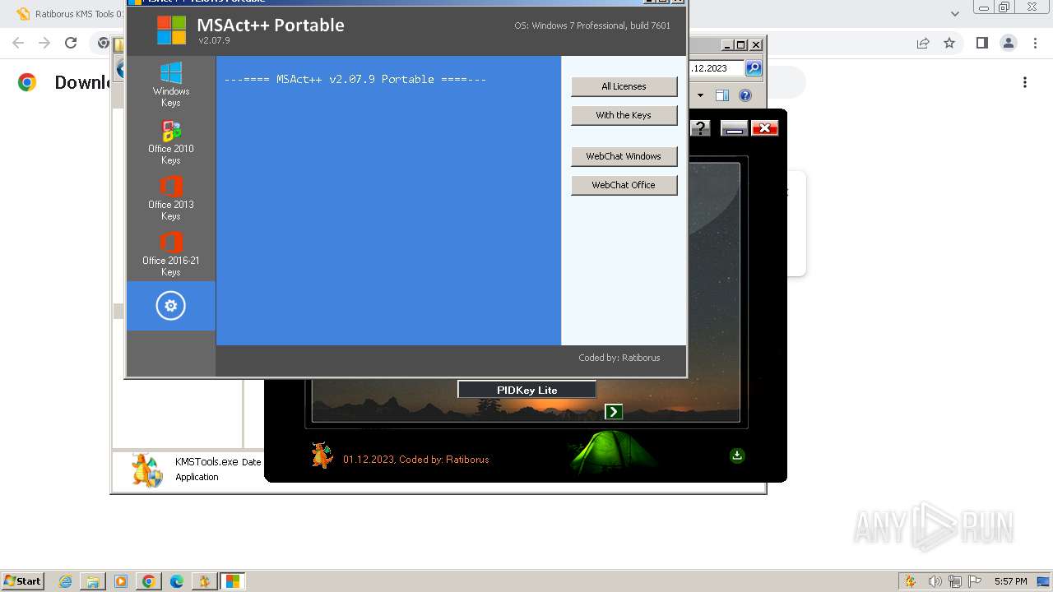Switch to MSAct++ taskbar item
Viewport: 1053px width, 592px height.
click(233, 581)
